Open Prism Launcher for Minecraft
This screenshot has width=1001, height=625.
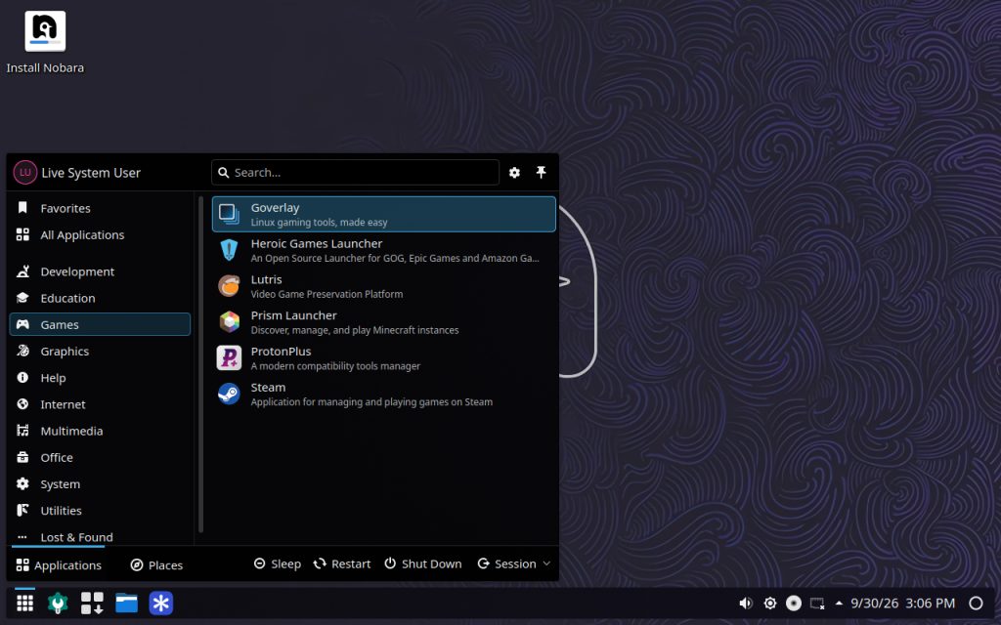383,322
